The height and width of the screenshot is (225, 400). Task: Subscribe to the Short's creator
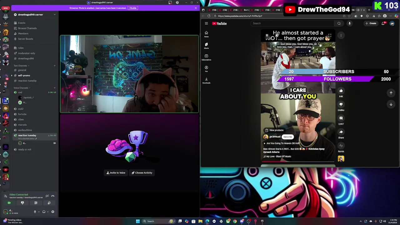point(287,137)
